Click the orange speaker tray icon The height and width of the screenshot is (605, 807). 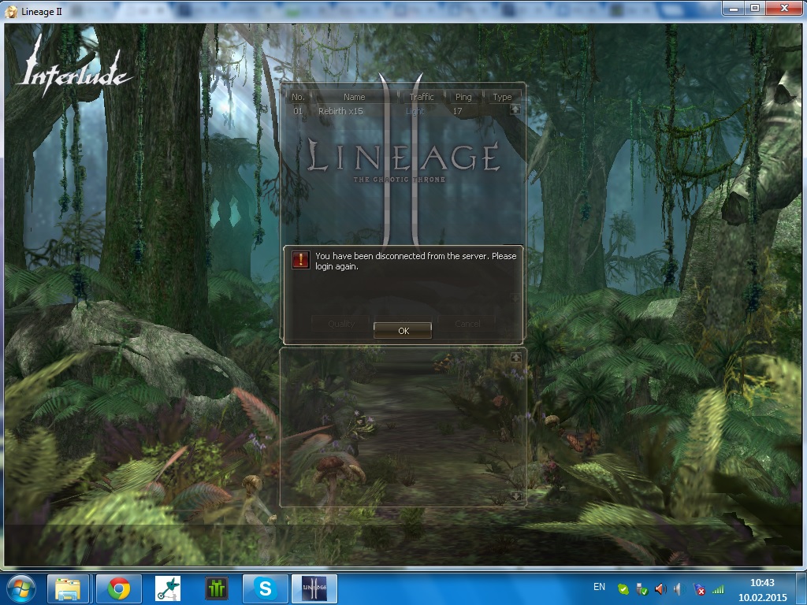tap(660, 589)
